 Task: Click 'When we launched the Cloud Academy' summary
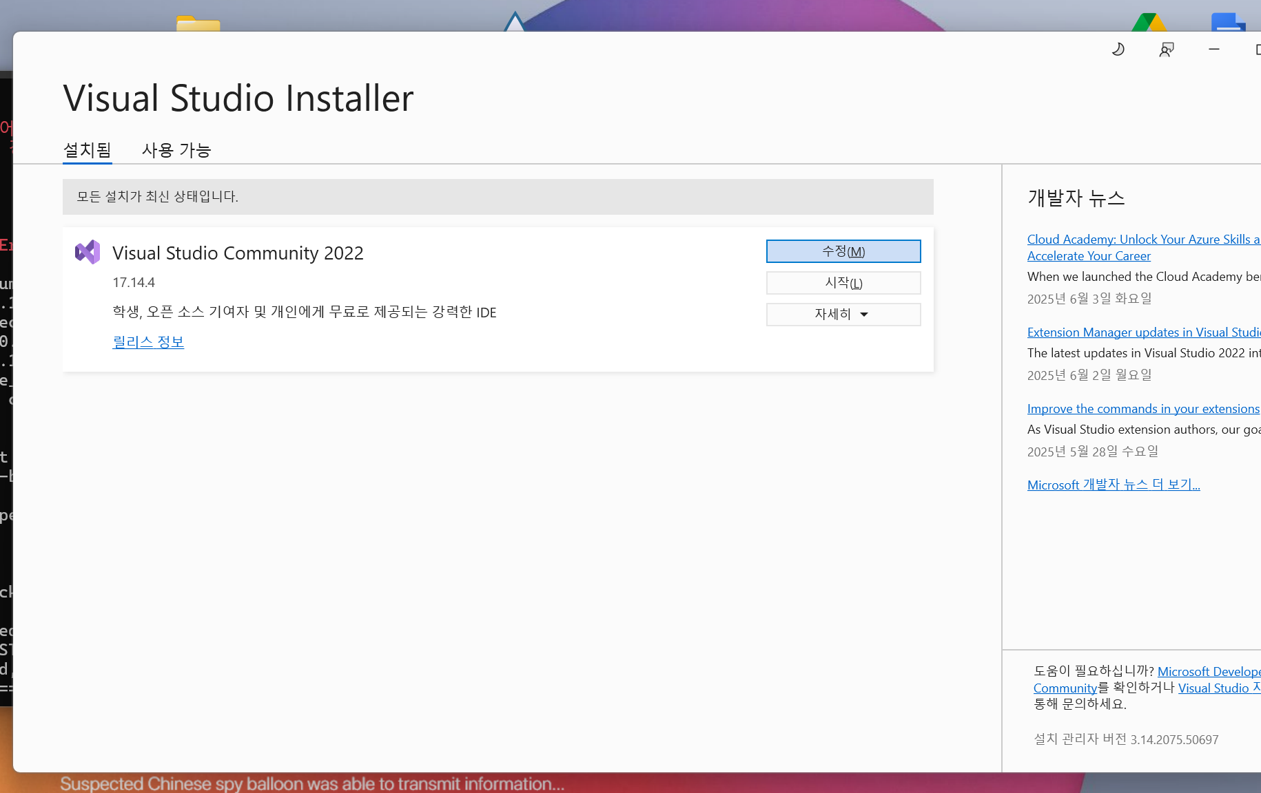pos(1144,277)
